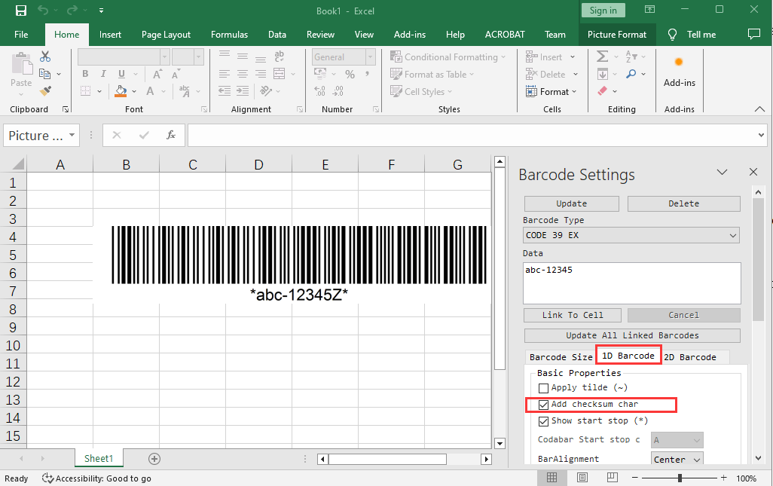Disable Show start stop (*)
Screen dimensions: 773x486
(543, 421)
